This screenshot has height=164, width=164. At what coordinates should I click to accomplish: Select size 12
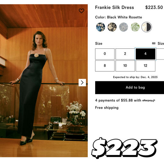[x=145, y=66]
